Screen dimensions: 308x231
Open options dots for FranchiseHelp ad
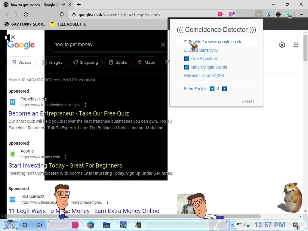(85, 105)
